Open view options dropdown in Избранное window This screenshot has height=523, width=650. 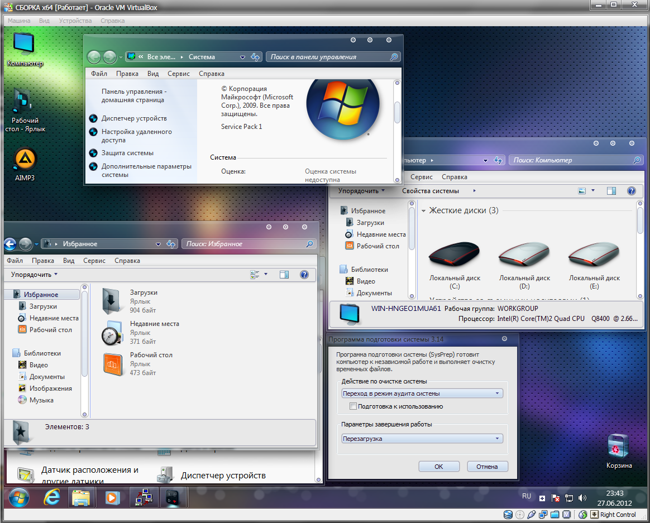pos(266,275)
